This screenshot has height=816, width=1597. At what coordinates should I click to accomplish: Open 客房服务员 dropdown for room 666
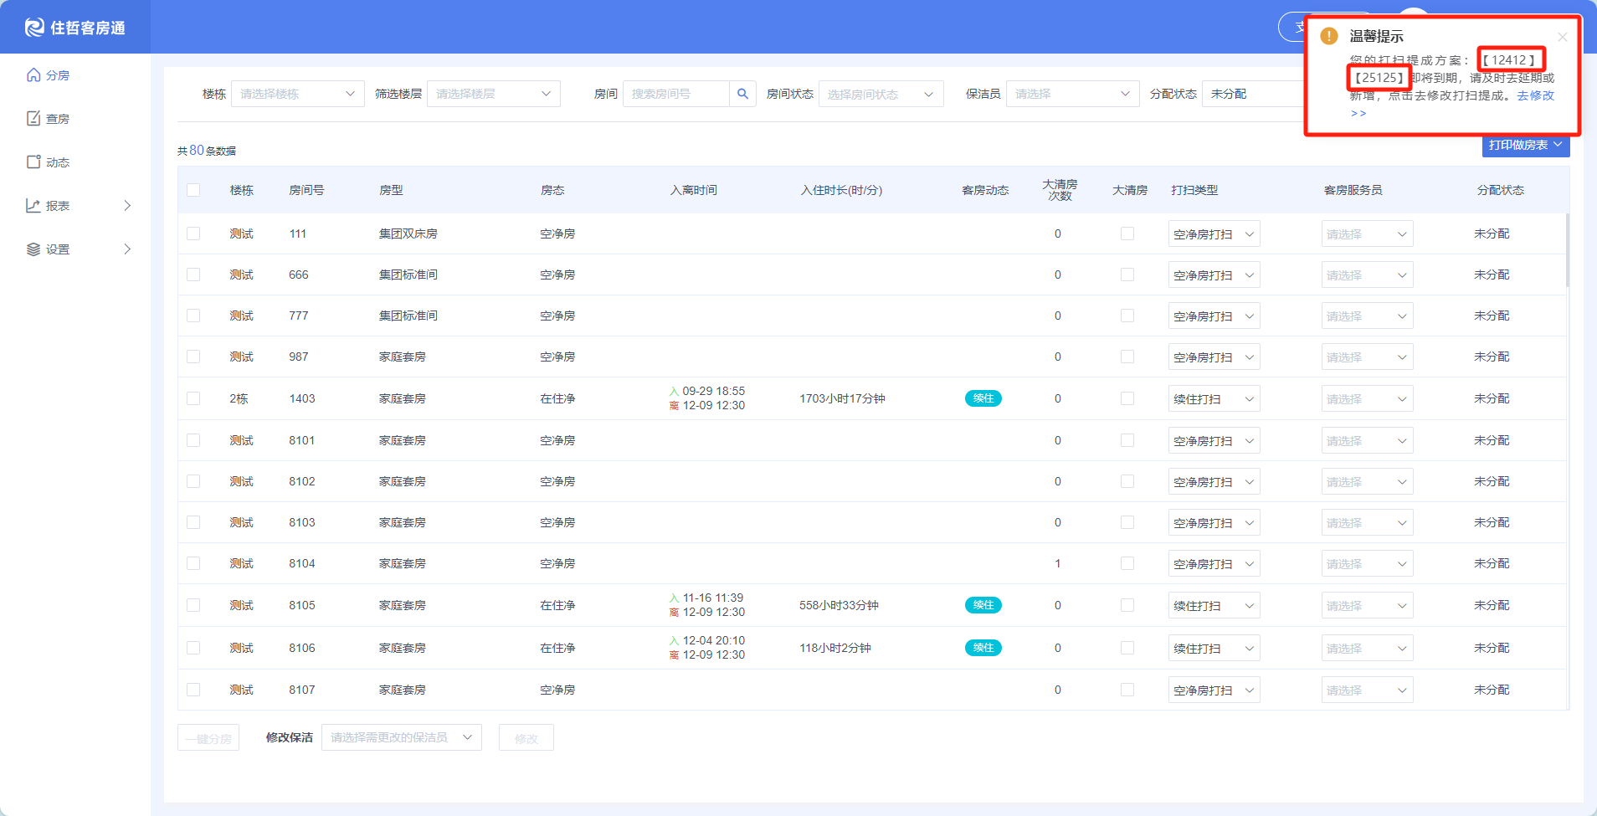(x=1367, y=275)
